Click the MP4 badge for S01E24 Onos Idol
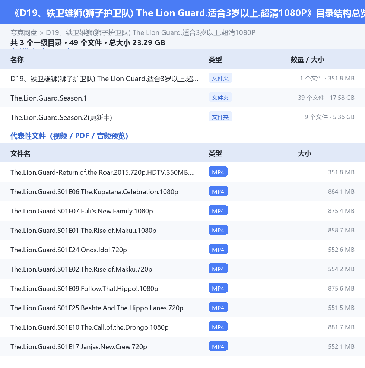This screenshot has width=365, height=368. point(218,249)
